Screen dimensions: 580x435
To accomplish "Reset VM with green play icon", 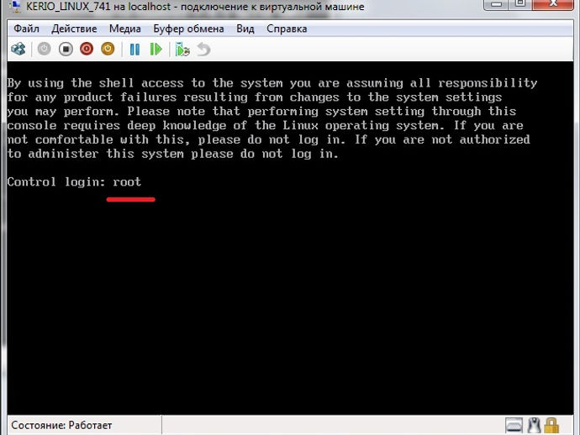I will pyautogui.click(x=156, y=50).
